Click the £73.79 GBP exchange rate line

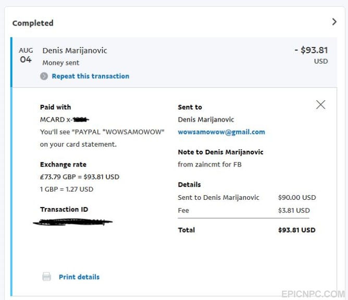(x=80, y=177)
